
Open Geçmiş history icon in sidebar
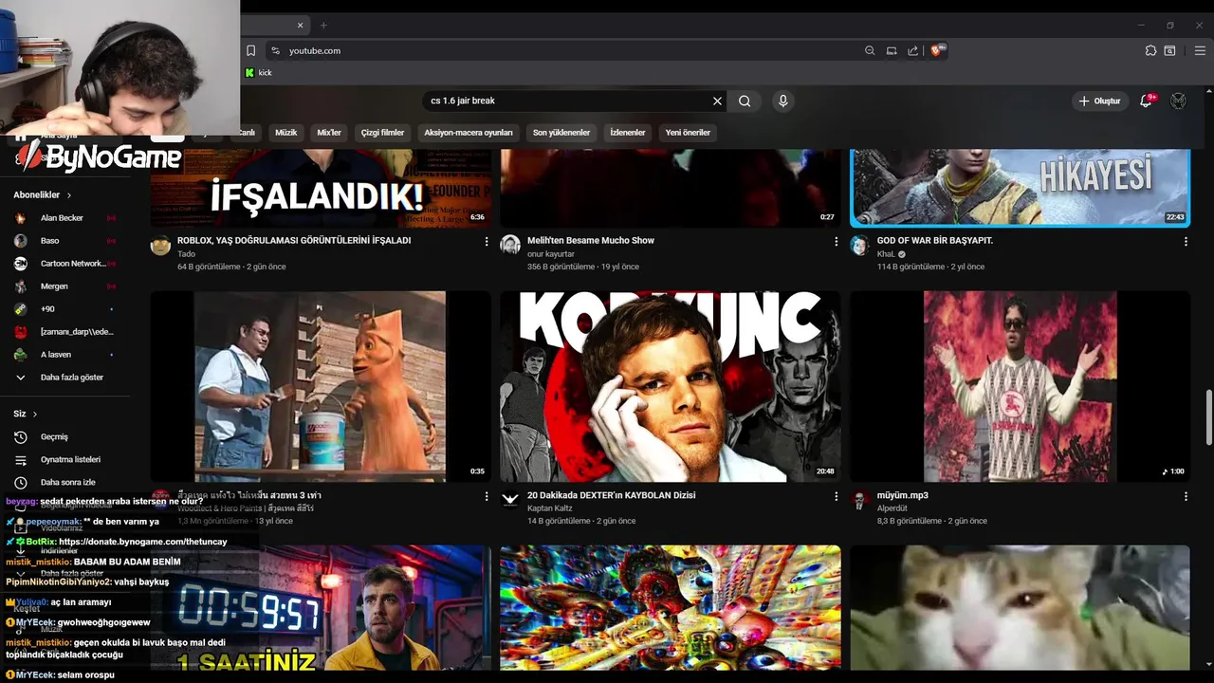point(21,437)
